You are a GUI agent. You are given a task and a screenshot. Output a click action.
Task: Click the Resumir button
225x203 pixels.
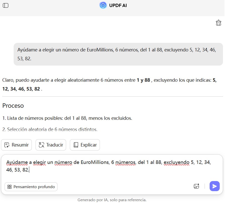click(x=16, y=145)
